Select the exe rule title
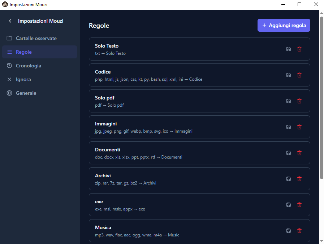 point(99,202)
